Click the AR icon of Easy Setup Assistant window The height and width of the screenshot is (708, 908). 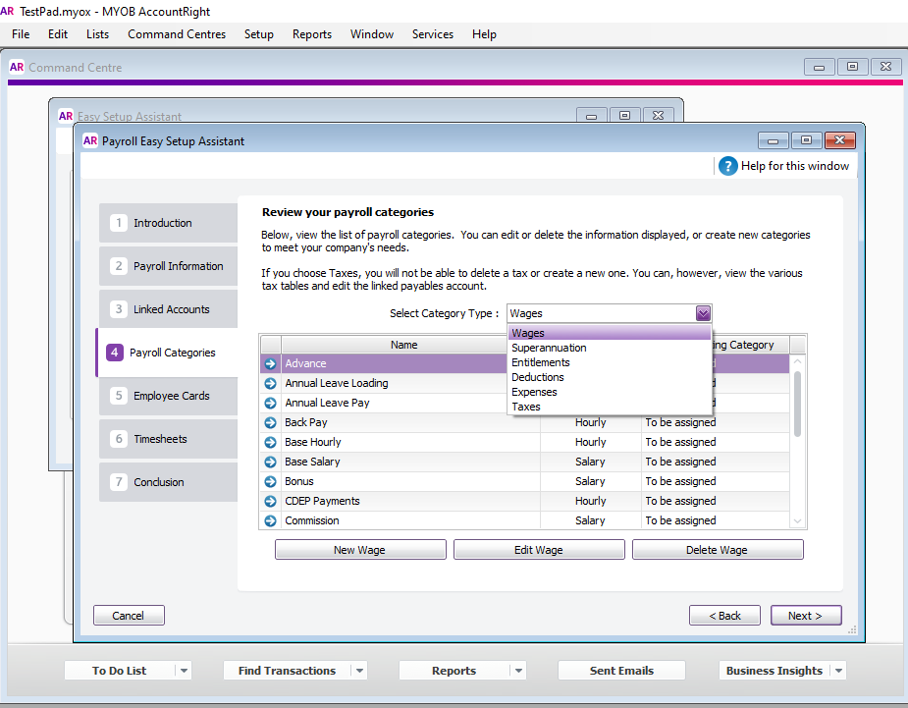66,116
